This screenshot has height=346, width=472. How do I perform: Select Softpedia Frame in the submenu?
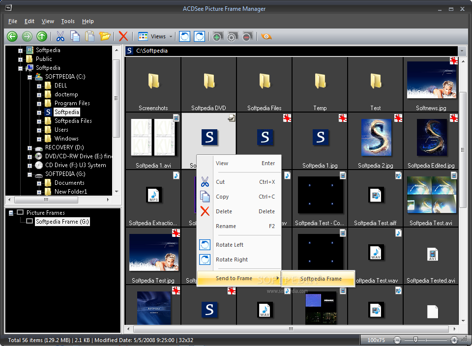[321, 279]
